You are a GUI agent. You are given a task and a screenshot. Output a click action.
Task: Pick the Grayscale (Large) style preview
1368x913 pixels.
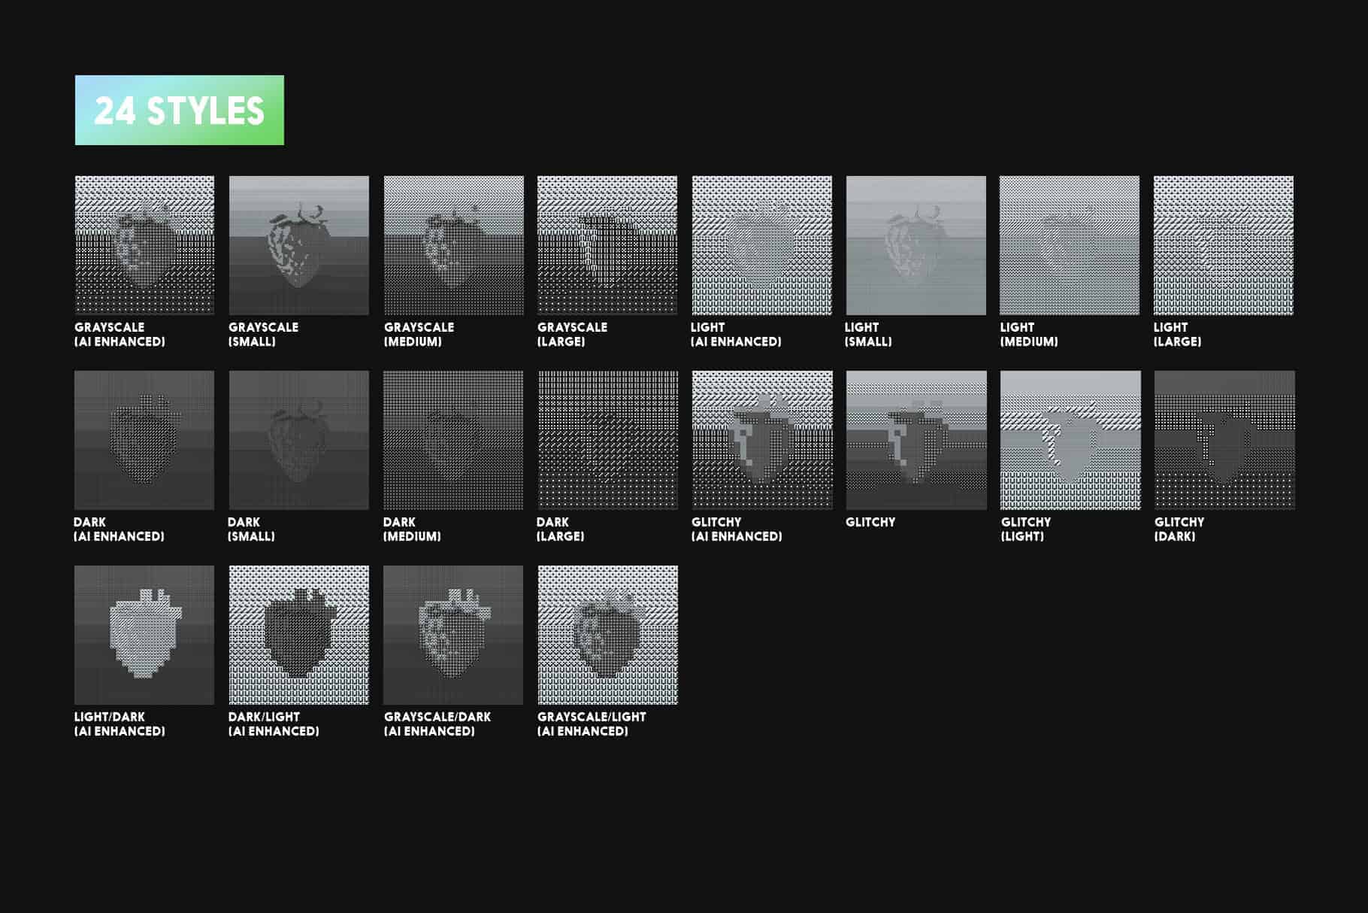[x=607, y=245]
